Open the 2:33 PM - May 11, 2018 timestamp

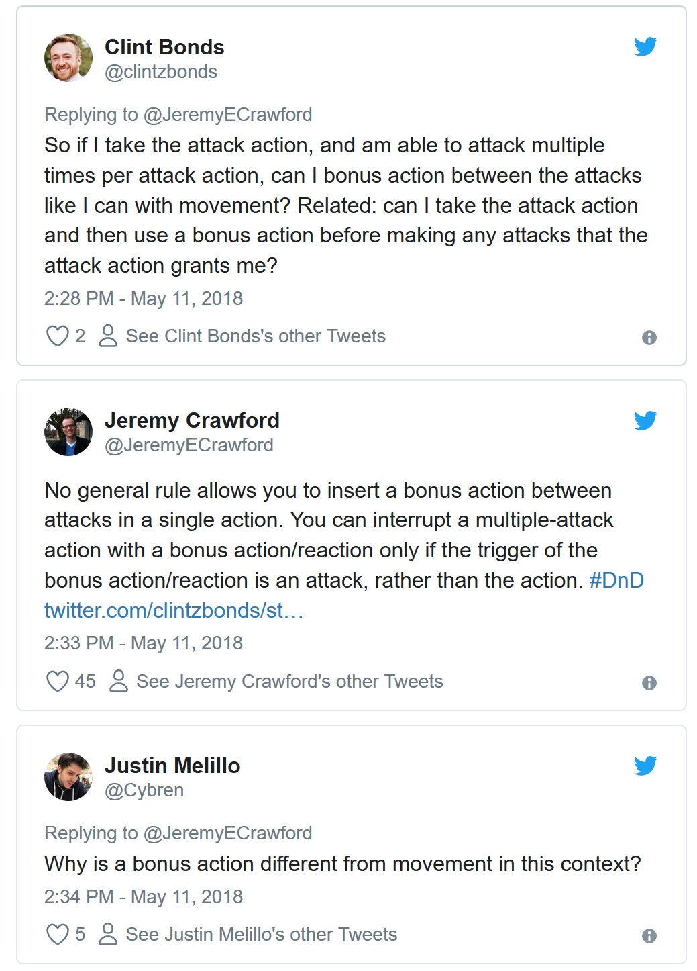[x=144, y=643]
